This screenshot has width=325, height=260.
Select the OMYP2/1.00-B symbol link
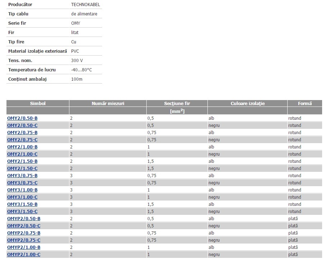24,247
